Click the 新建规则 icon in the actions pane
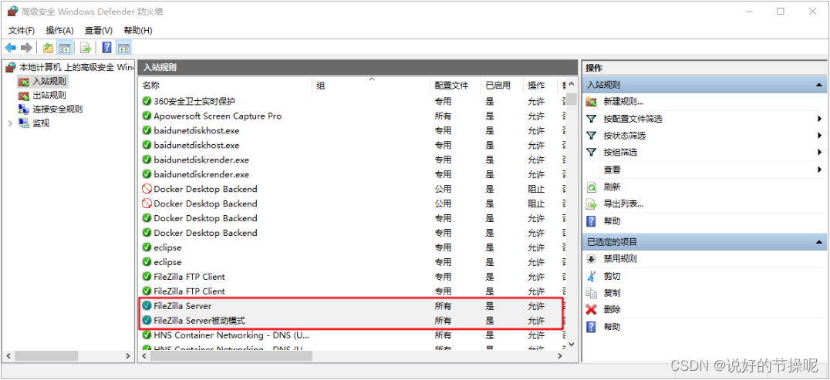Image resolution: width=830 pixels, height=380 pixels. tap(592, 102)
